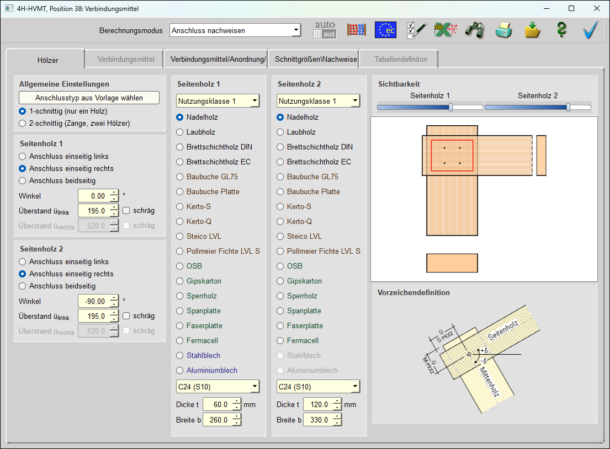The image size is (610, 449).
Task: Click the binoculars preview icon
Action: 474,30
